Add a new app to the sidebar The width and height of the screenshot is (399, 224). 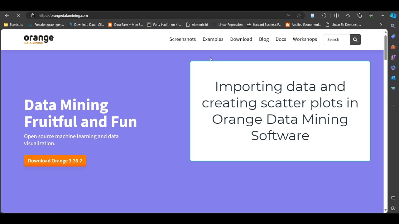tap(393, 105)
